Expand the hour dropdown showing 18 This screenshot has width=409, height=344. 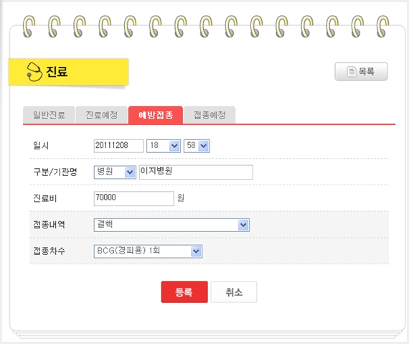tap(164, 146)
